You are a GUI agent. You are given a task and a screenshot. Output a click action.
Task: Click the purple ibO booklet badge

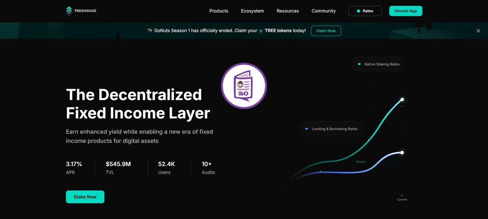(x=244, y=86)
